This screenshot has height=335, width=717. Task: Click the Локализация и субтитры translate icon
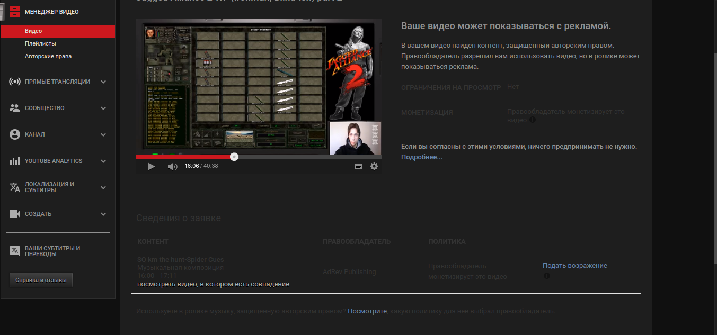point(14,187)
